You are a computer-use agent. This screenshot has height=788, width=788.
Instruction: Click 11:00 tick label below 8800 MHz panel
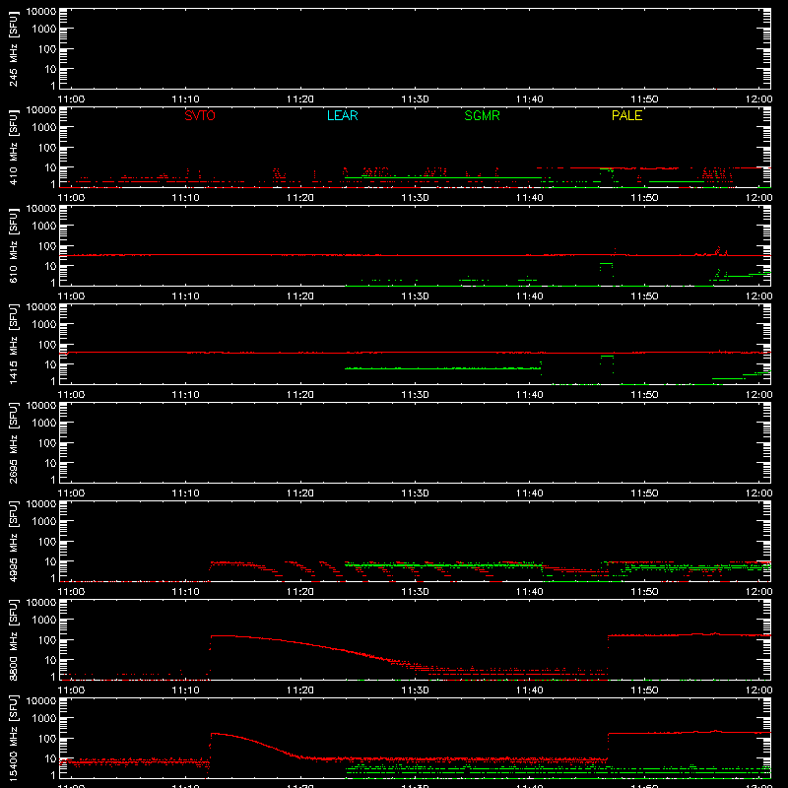pyautogui.click(x=71, y=690)
